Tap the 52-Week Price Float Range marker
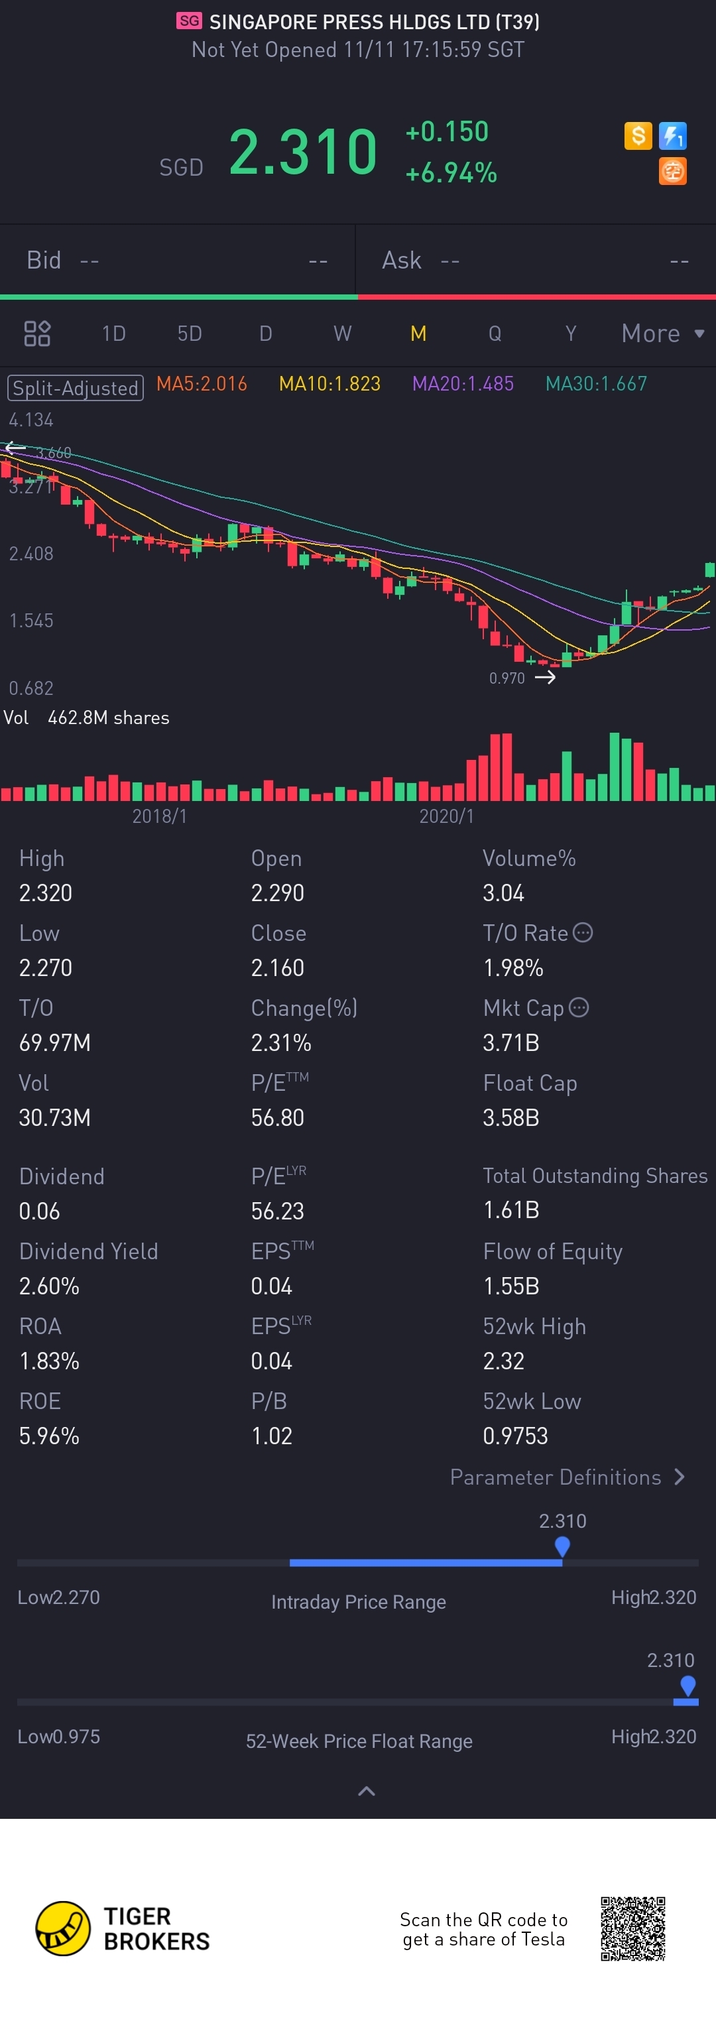 [x=687, y=1686]
